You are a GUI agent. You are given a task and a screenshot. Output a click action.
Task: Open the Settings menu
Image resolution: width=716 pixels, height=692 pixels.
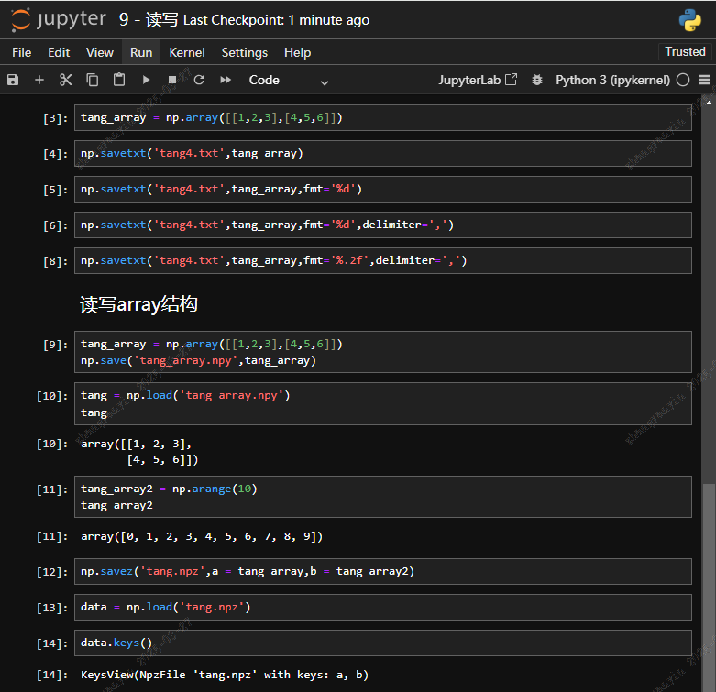(244, 52)
